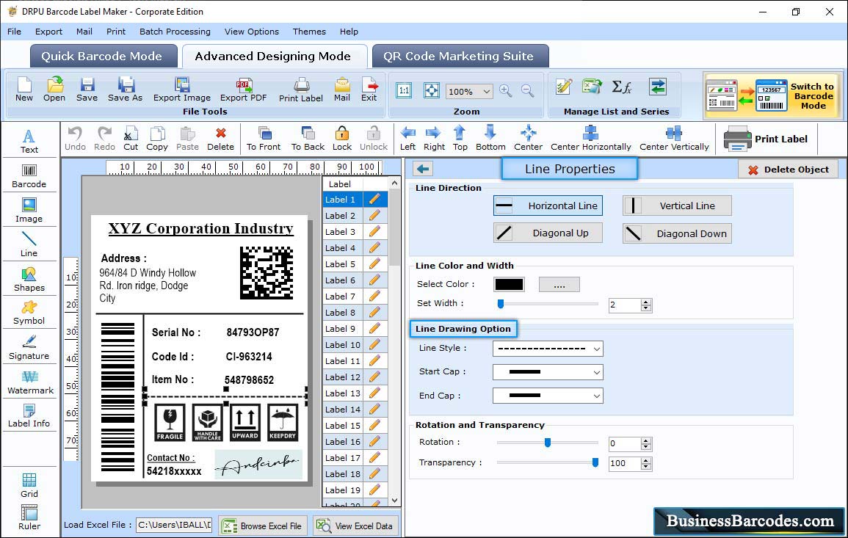Select Horizontal Line direction
Viewport: 848px width, 538px height.
point(548,206)
